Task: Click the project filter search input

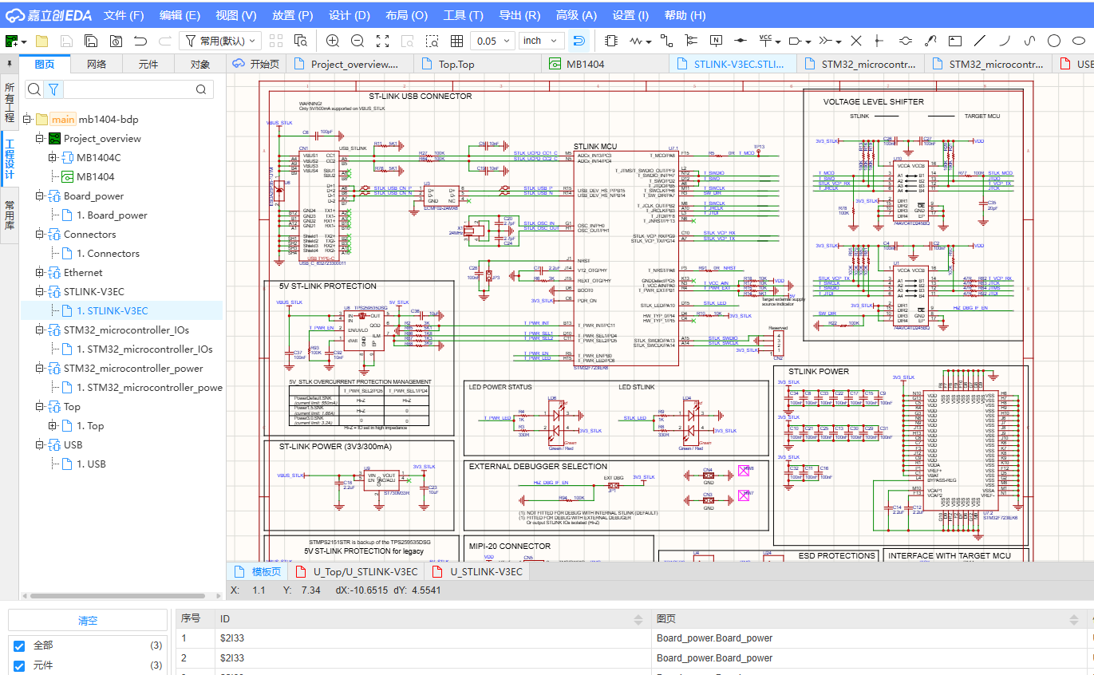Action: coord(128,89)
